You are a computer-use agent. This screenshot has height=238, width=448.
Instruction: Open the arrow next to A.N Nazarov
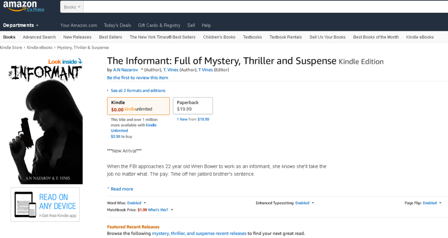tap(142, 70)
